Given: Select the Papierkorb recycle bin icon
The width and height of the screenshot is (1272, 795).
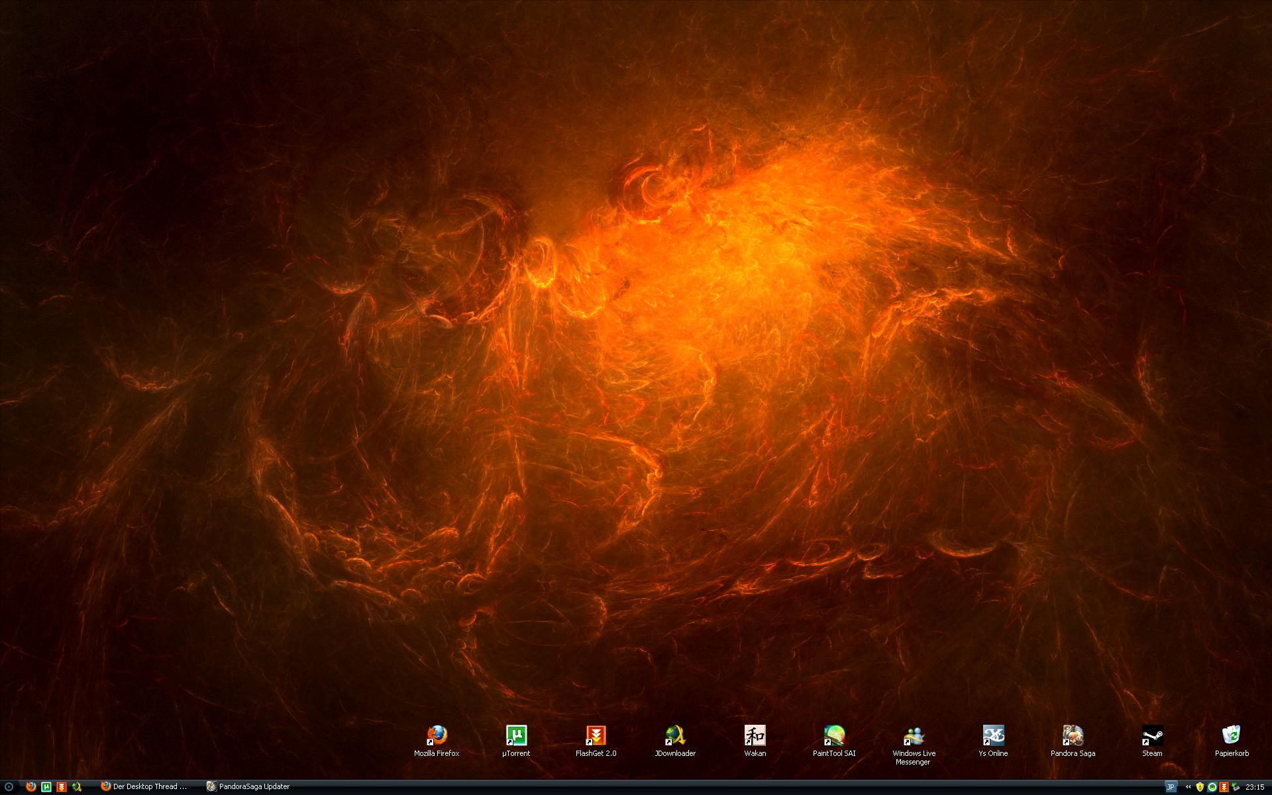Looking at the screenshot, I should pyautogui.click(x=1232, y=736).
